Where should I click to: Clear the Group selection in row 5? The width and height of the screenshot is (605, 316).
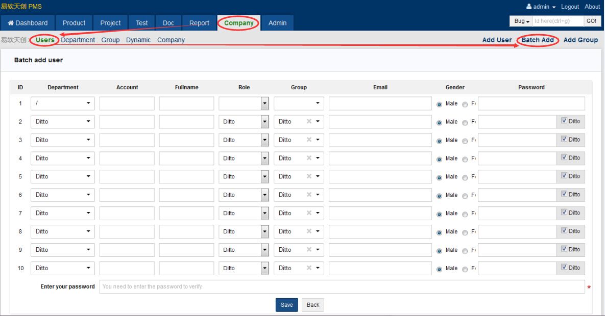(x=309, y=177)
